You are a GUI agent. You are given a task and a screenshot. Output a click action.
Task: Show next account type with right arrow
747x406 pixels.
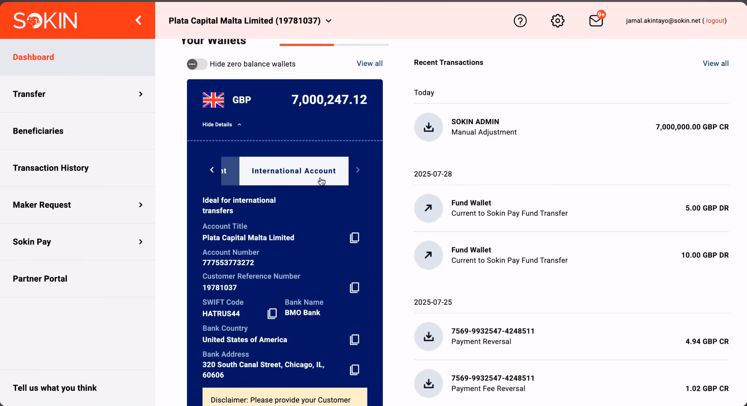pos(358,170)
